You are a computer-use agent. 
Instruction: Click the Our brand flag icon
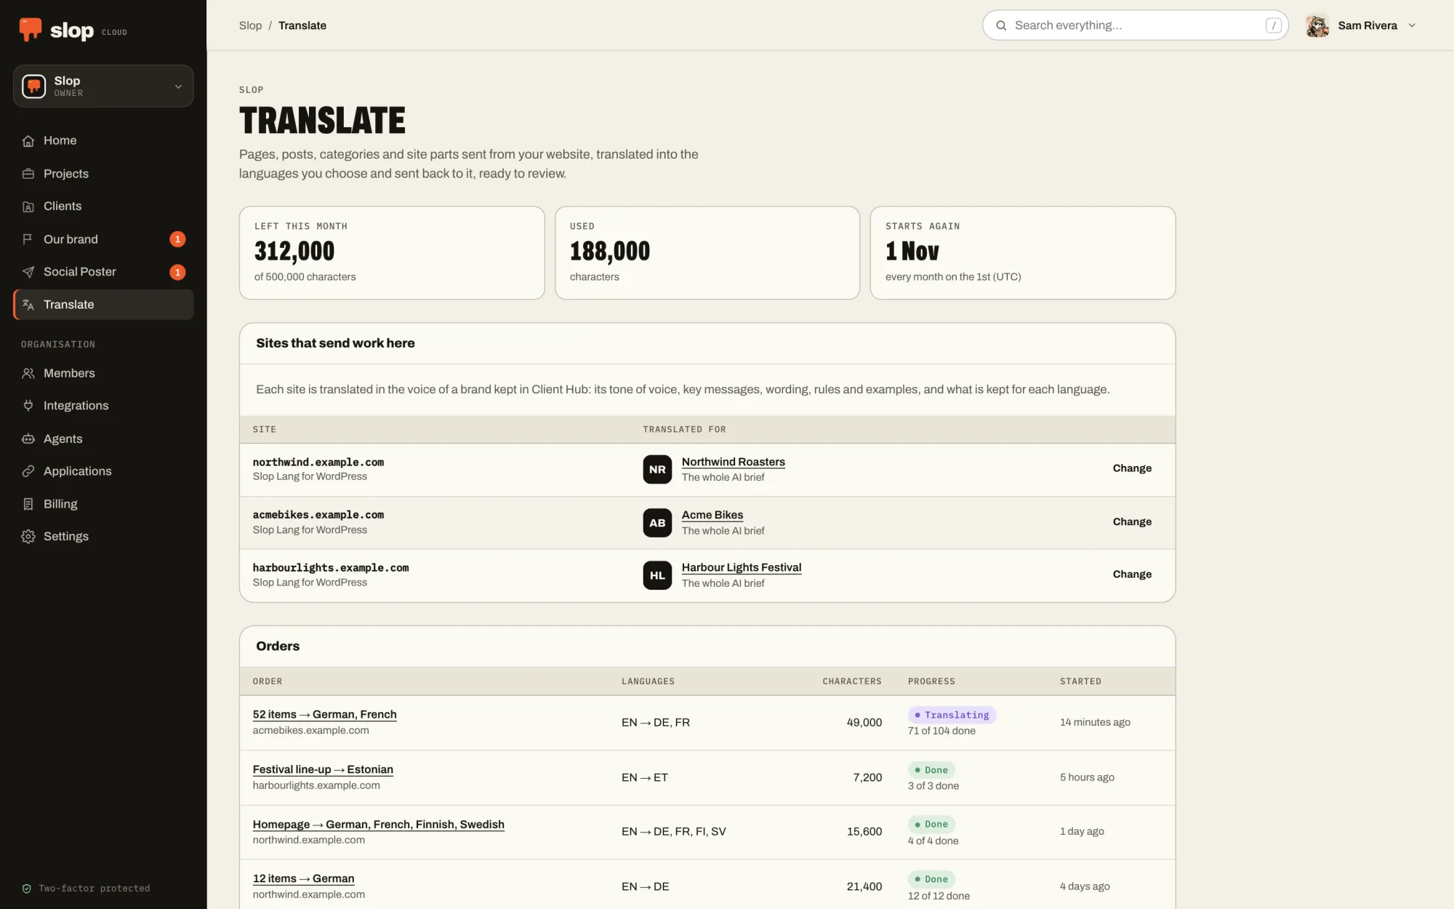point(28,239)
